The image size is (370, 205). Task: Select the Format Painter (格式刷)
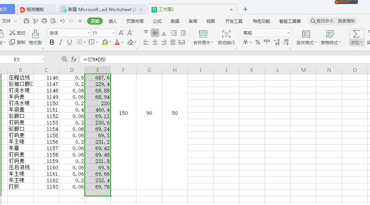[x=35, y=37]
